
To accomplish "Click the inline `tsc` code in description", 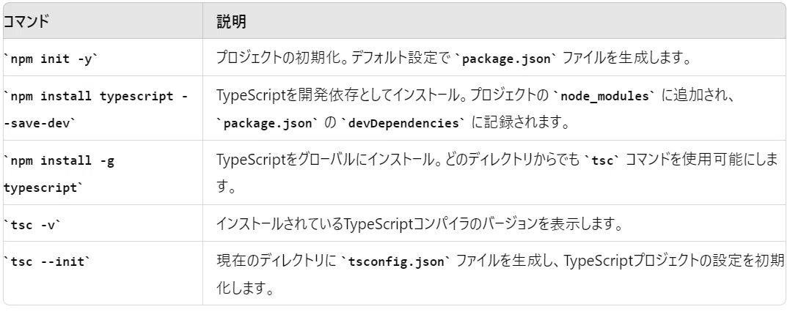I will [601, 160].
